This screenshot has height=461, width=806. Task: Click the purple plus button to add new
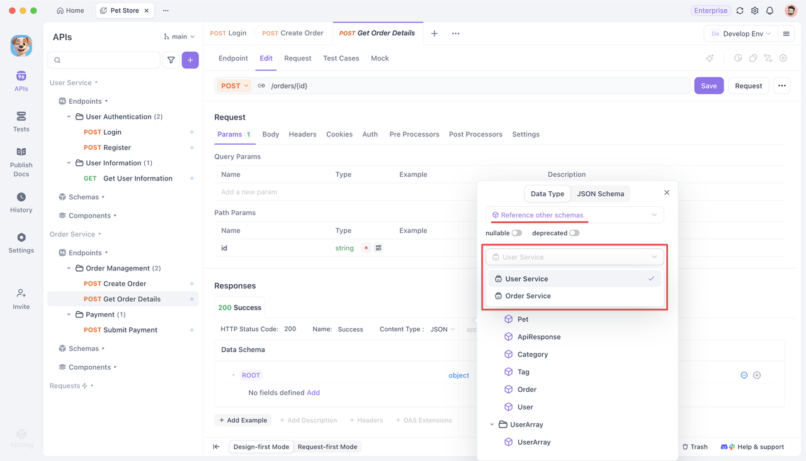tap(190, 60)
